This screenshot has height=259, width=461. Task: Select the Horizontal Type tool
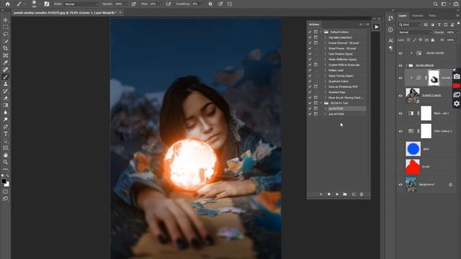point(5,134)
